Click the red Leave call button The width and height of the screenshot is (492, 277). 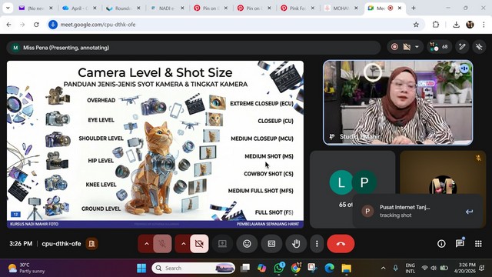(x=341, y=243)
